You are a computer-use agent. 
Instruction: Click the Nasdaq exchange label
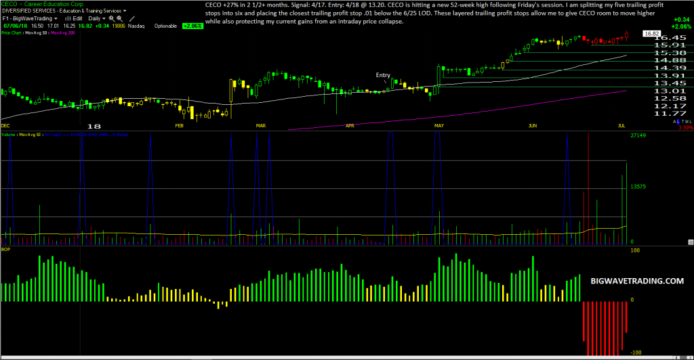pyautogui.click(x=136, y=26)
